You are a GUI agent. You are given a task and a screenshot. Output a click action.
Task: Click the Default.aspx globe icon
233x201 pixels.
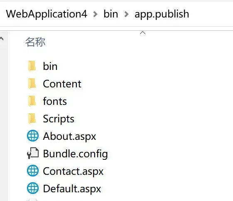coord(33,188)
